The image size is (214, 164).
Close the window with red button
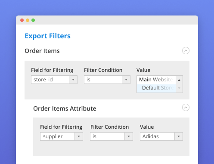click(22, 20)
